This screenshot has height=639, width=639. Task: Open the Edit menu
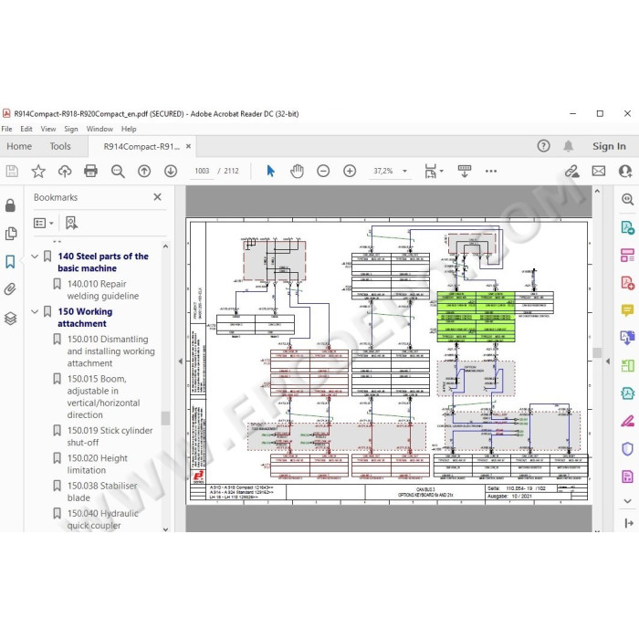point(26,130)
